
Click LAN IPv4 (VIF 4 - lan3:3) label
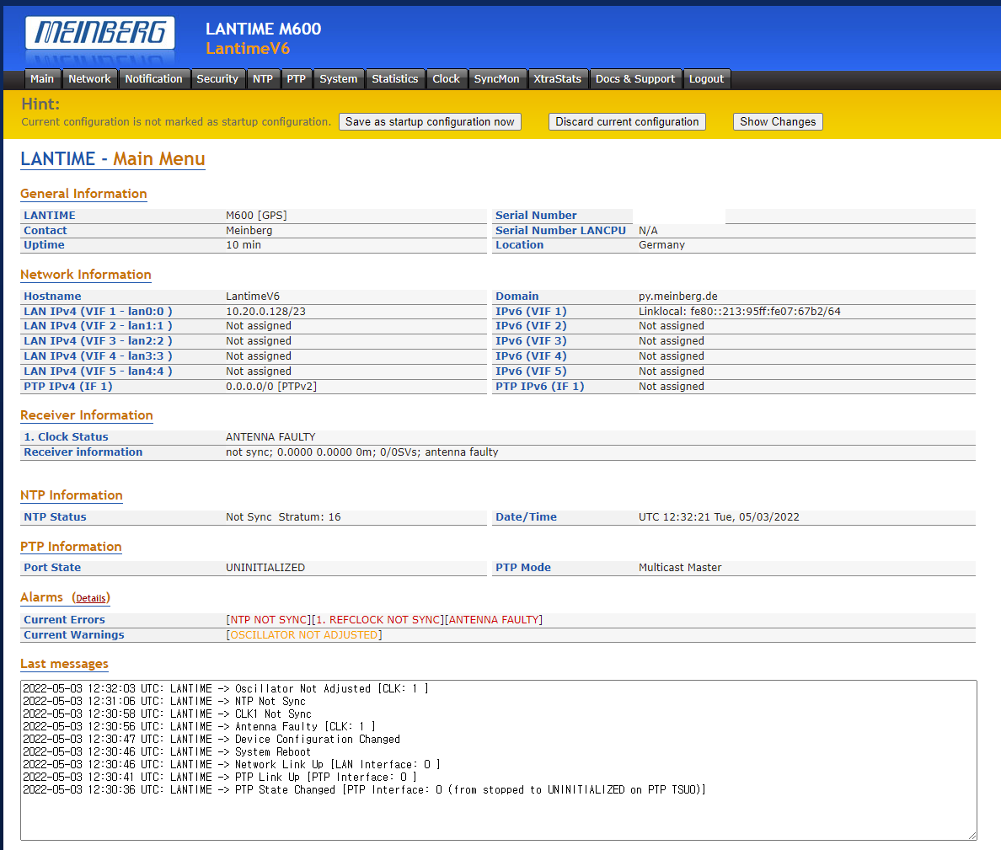pyautogui.click(x=99, y=356)
